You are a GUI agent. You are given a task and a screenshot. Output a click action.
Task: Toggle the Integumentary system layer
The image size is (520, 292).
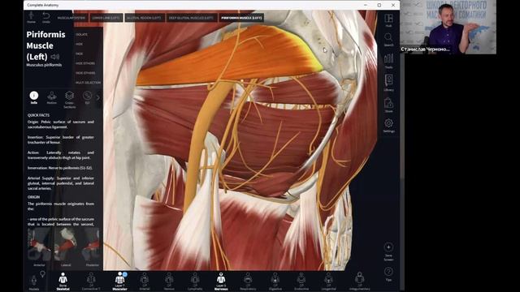pyautogui.click(x=359, y=281)
